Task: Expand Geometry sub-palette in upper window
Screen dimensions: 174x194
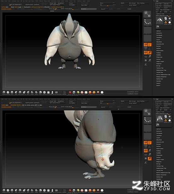Action: pos(159,33)
